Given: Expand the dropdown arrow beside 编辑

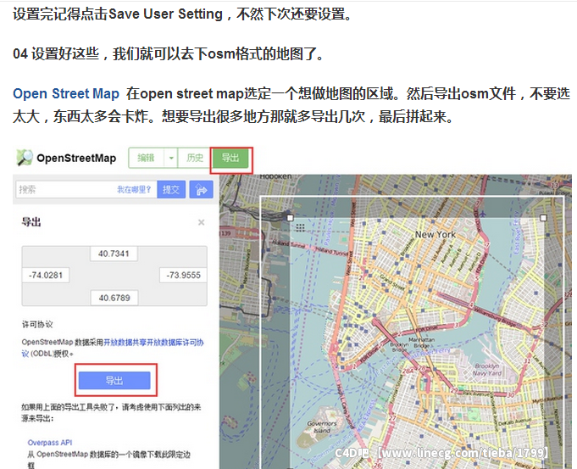Looking at the screenshot, I should click(171, 158).
